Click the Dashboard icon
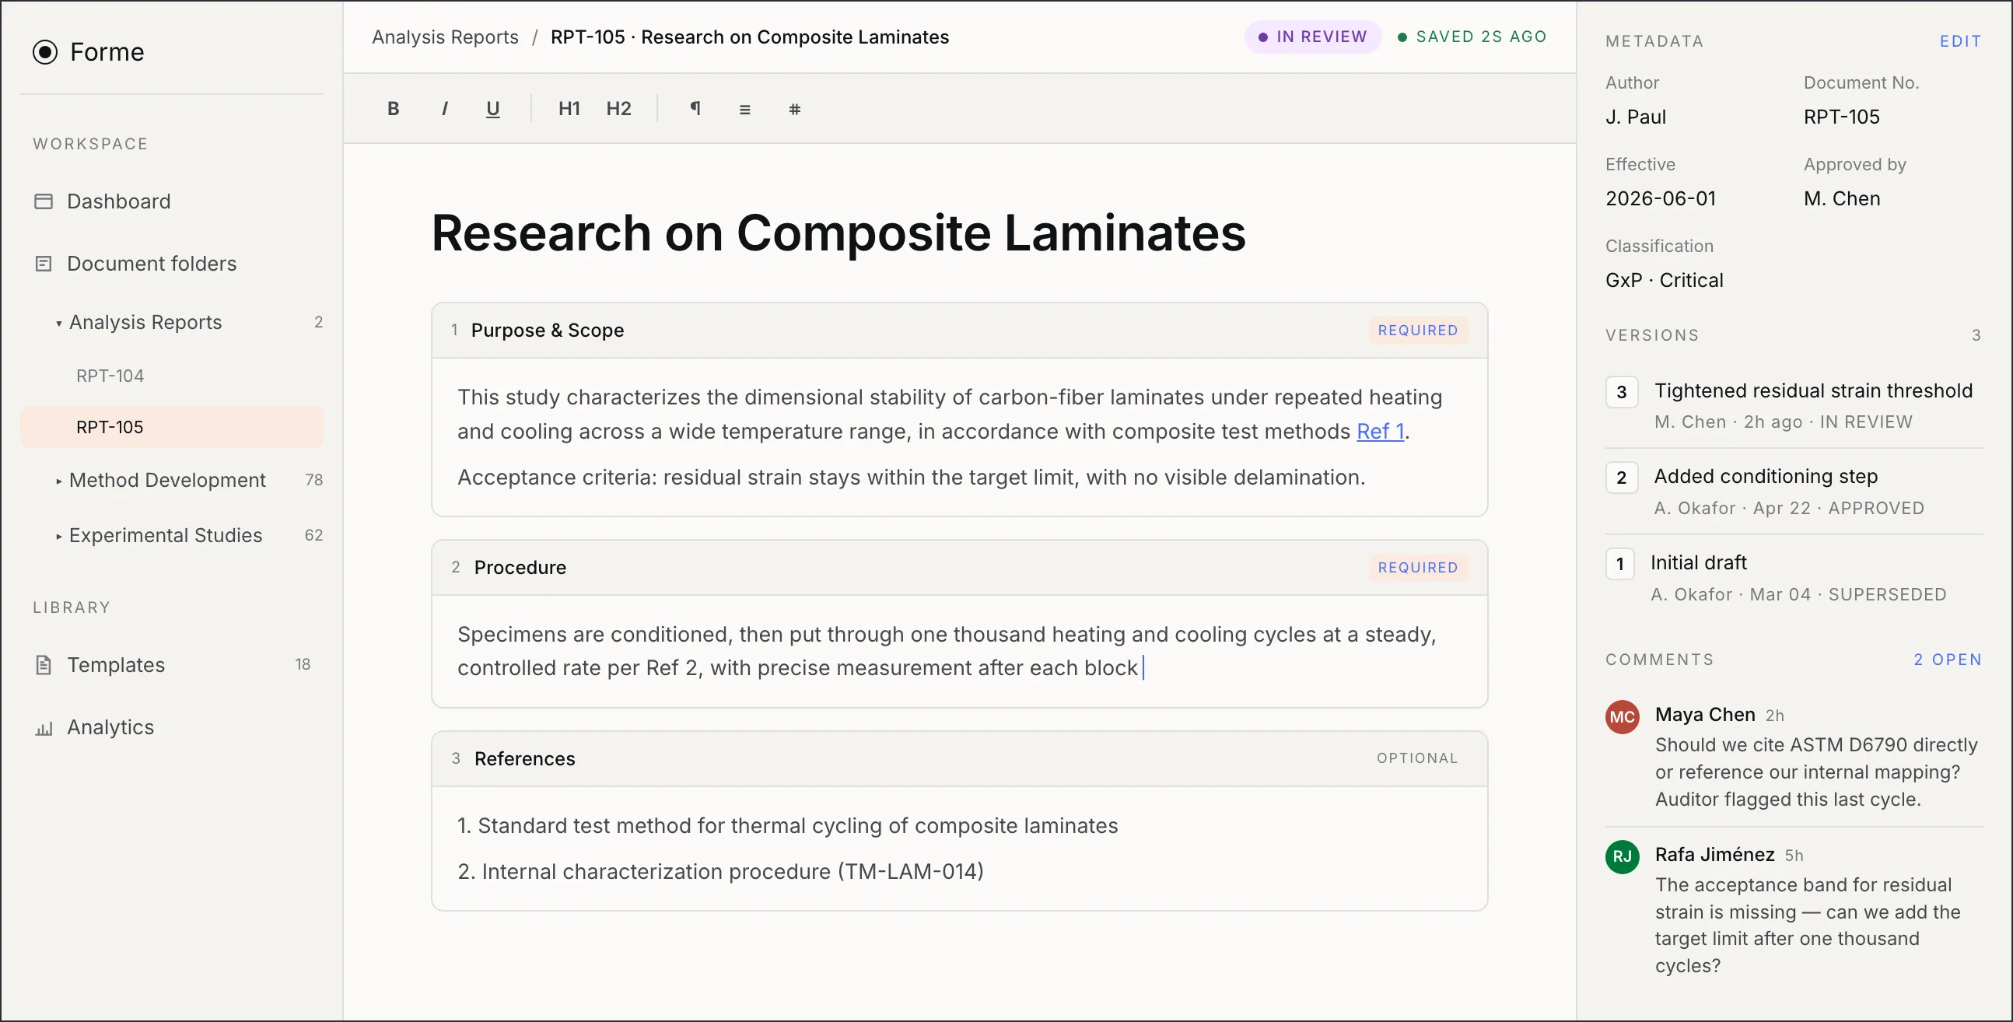The width and height of the screenshot is (2013, 1022). click(44, 201)
